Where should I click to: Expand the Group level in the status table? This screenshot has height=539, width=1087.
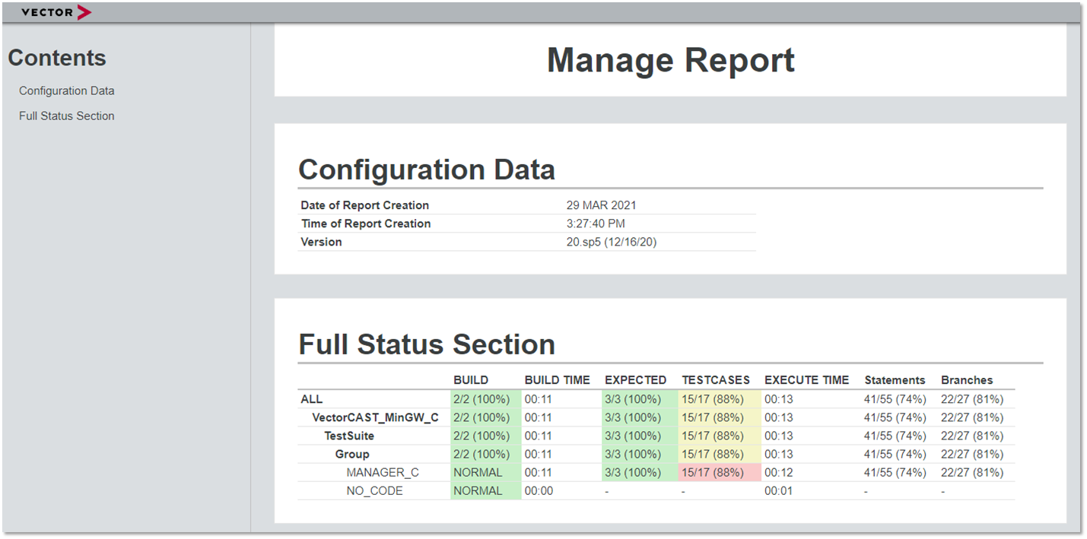click(352, 454)
